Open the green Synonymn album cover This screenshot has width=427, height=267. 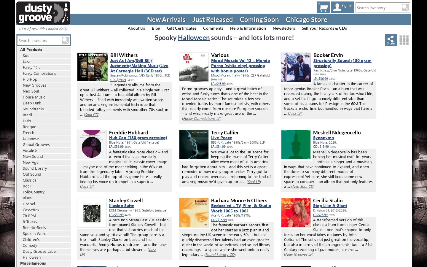pyautogui.click(x=296, y=144)
